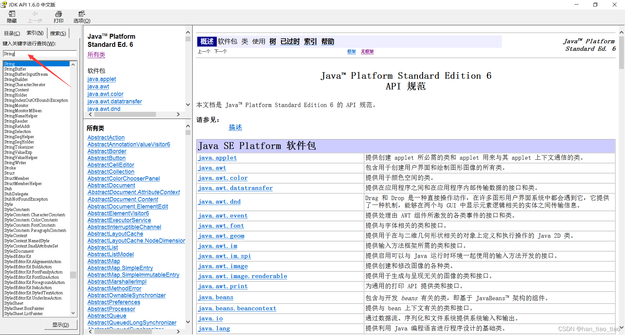Viewport: 625px width, 335px height.
Task: Open the AbstractDocument.Content class link
Action: pos(123,199)
